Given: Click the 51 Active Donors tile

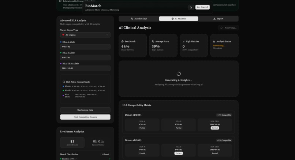Looking at the screenshot, I should pyautogui.click(x=72, y=142).
